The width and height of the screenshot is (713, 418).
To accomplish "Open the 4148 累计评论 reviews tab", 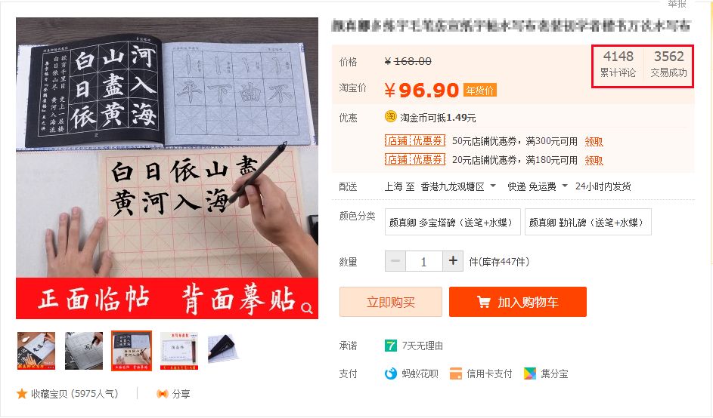I will pyautogui.click(x=618, y=64).
